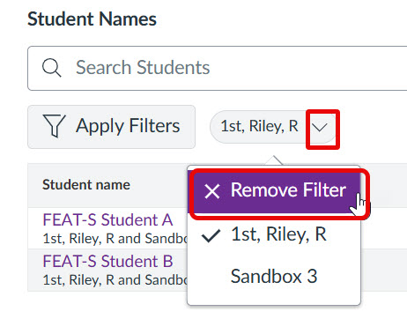Open FEAT-S Student A link
Image resolution: width=407 pixels, height=334 pixels.
tap(107, 219)
